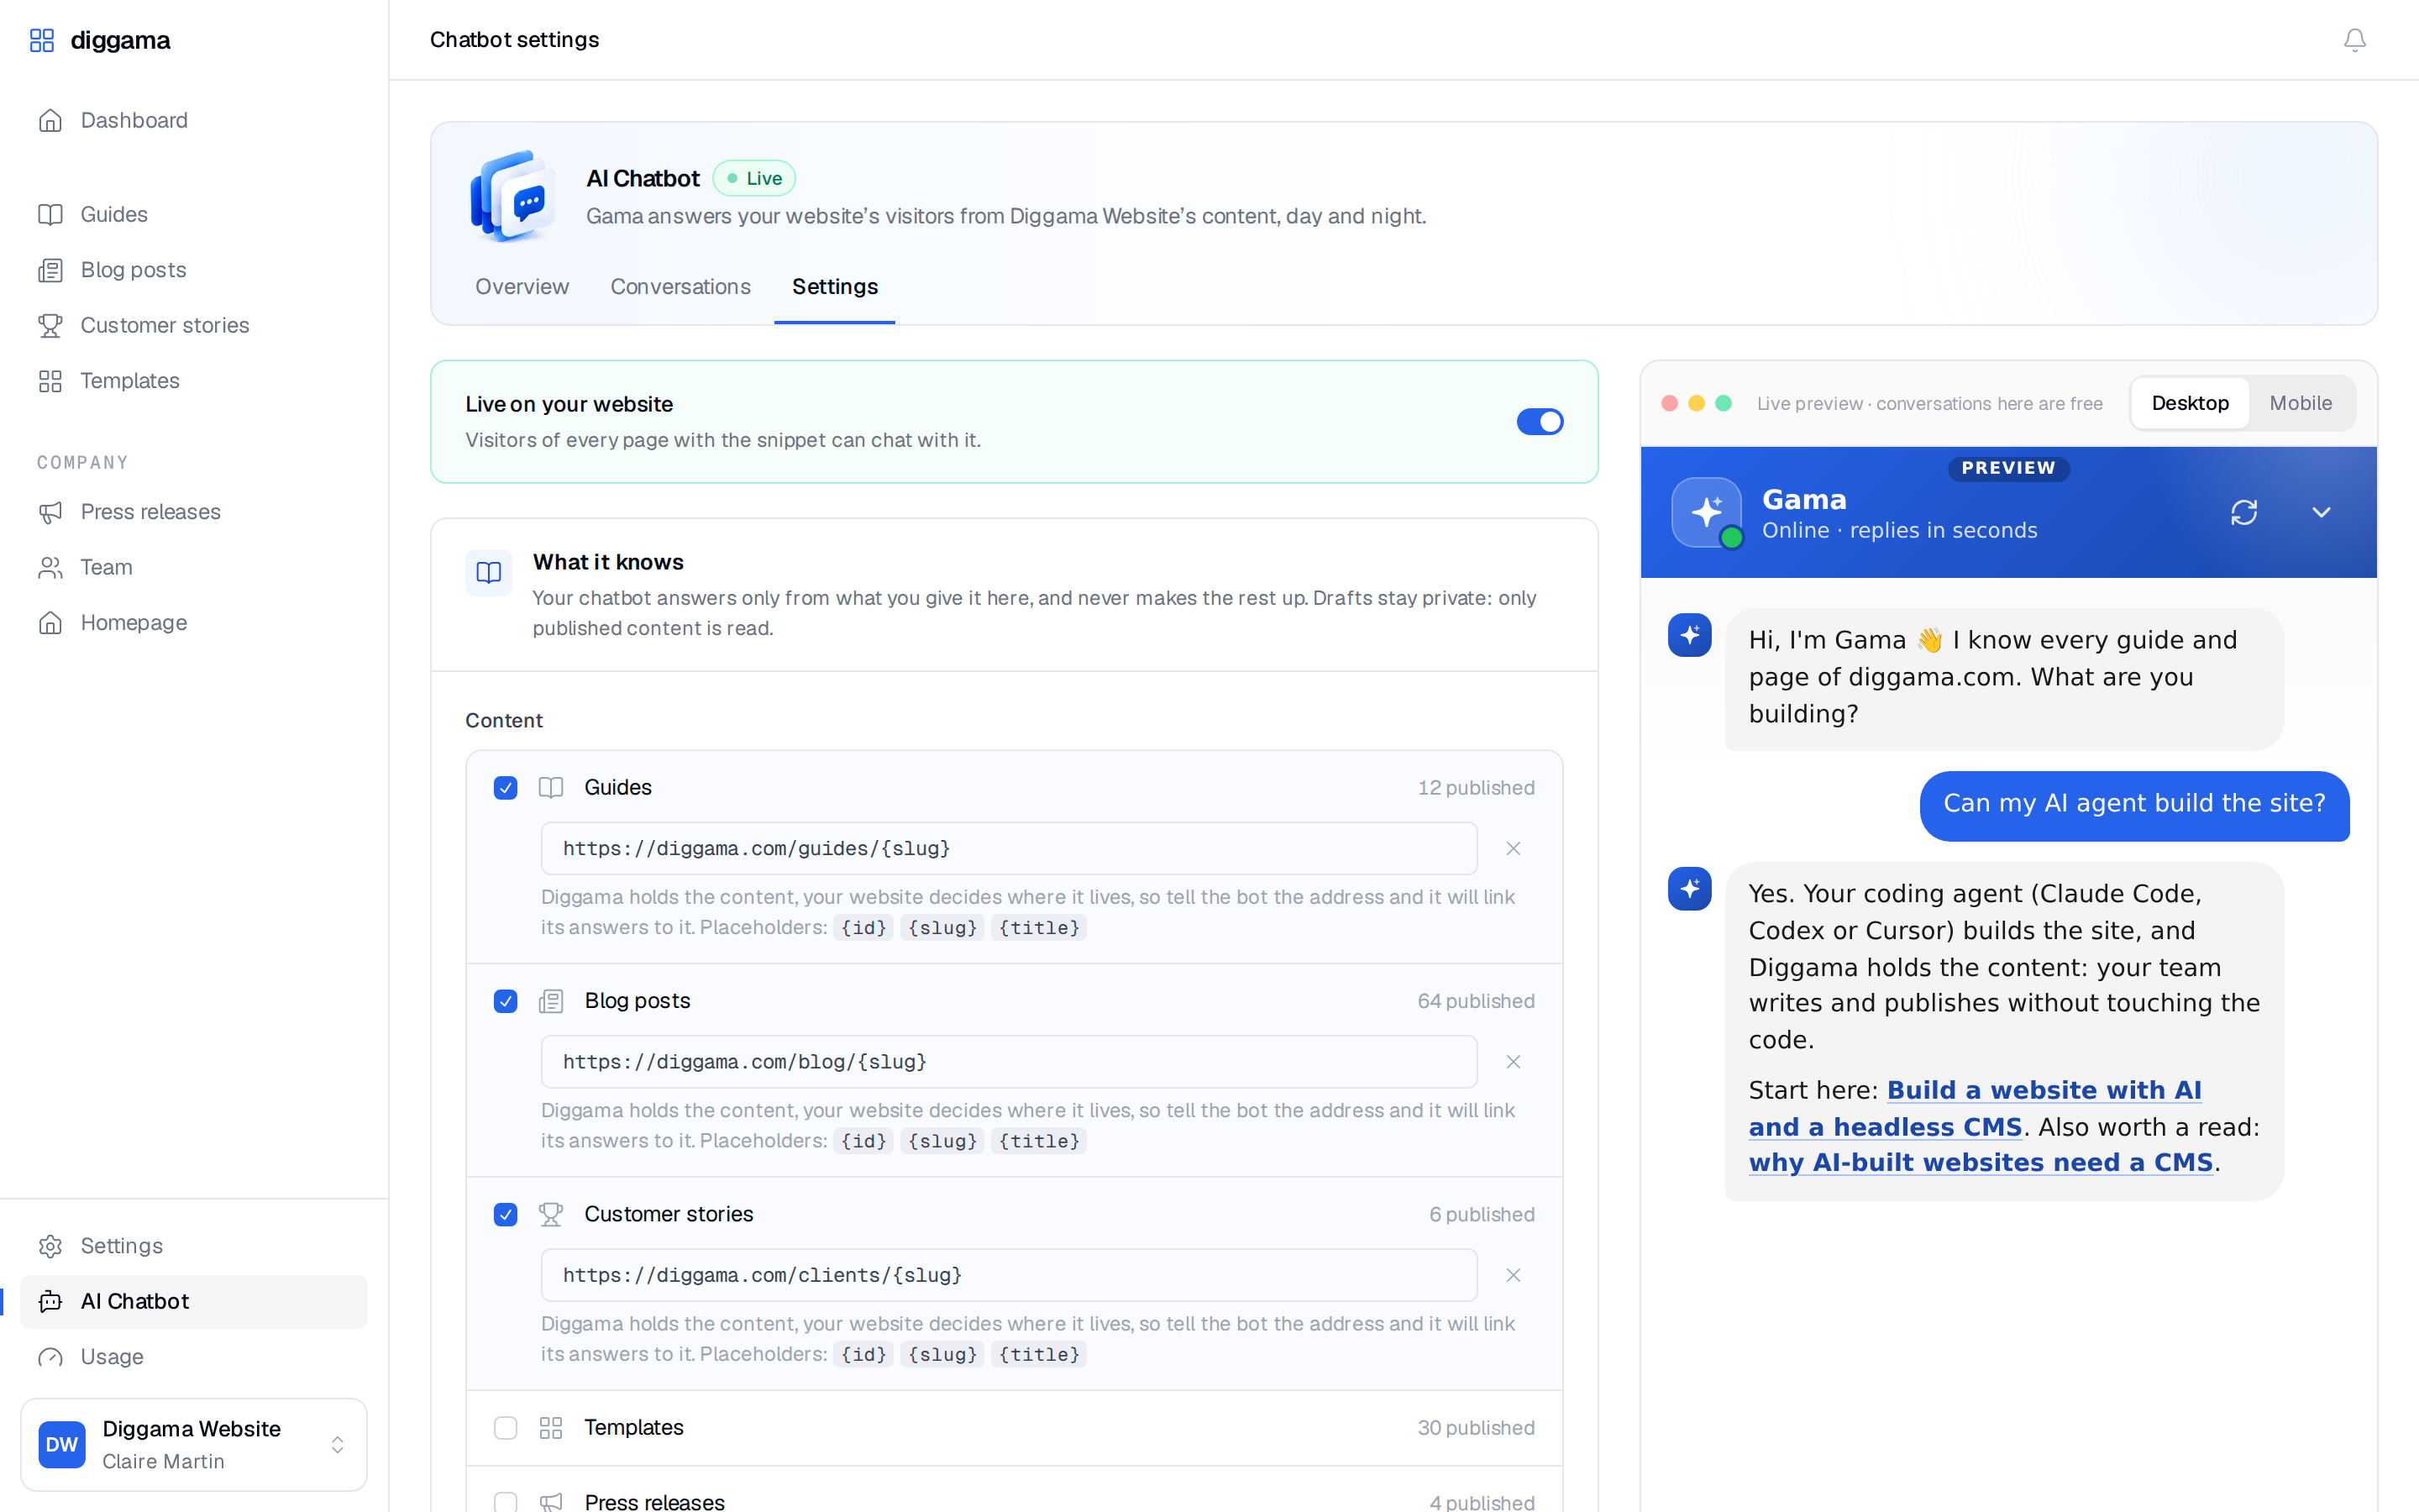2419x1512 pixels.
Task: Collapse the Gama chat preview chevron
Action: coord(2320,512)
